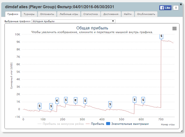The height and width of the screenshot is (137, 185).
Task: Toggle the Прибыль за минусом рейка legend series
Action: tap(61, 124)
